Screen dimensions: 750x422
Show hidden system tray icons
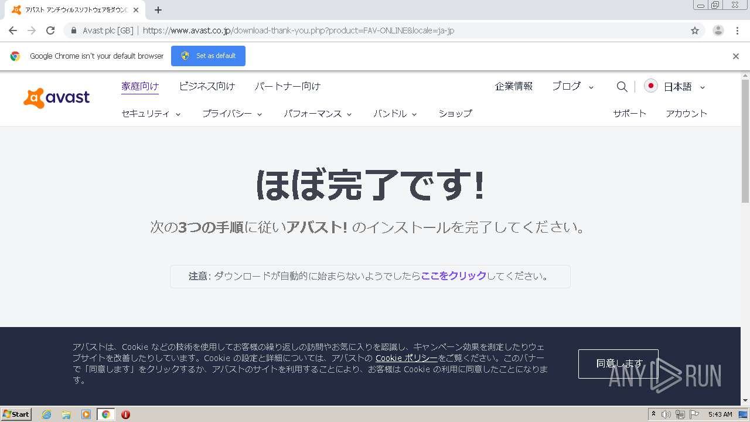[x=653, y=414]
